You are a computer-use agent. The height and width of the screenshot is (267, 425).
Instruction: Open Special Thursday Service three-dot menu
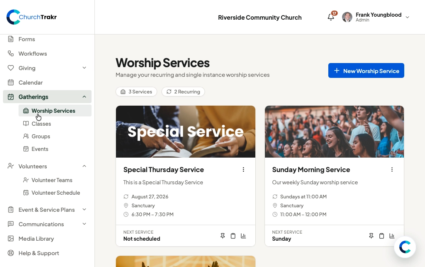tap(243, 169)
